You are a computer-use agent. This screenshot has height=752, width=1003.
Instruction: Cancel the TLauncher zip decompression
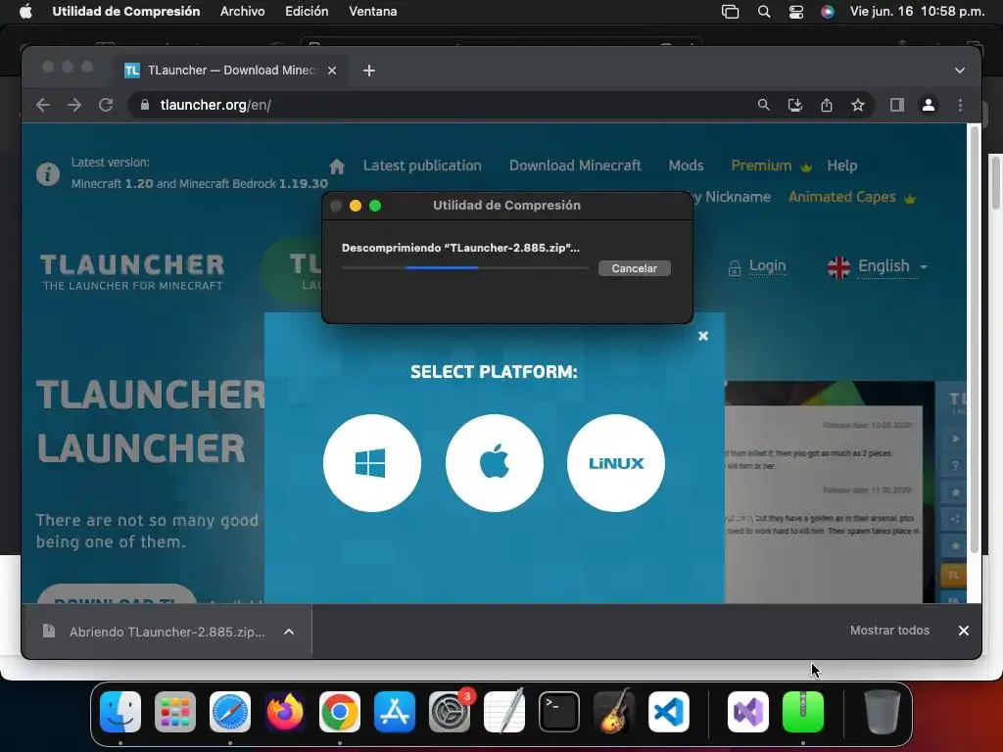coord(634,268)
